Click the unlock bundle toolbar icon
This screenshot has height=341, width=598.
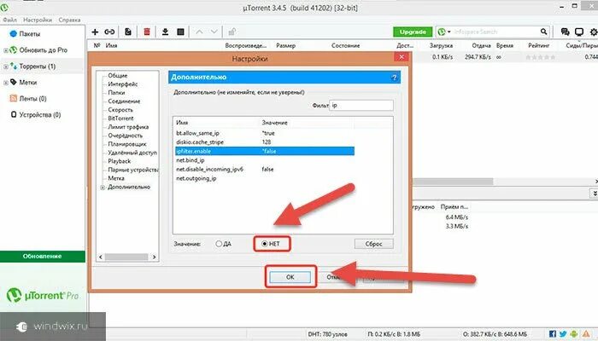232,32
